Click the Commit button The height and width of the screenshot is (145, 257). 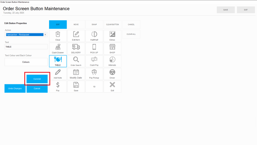pyautogui.click(x=37, y=79)
